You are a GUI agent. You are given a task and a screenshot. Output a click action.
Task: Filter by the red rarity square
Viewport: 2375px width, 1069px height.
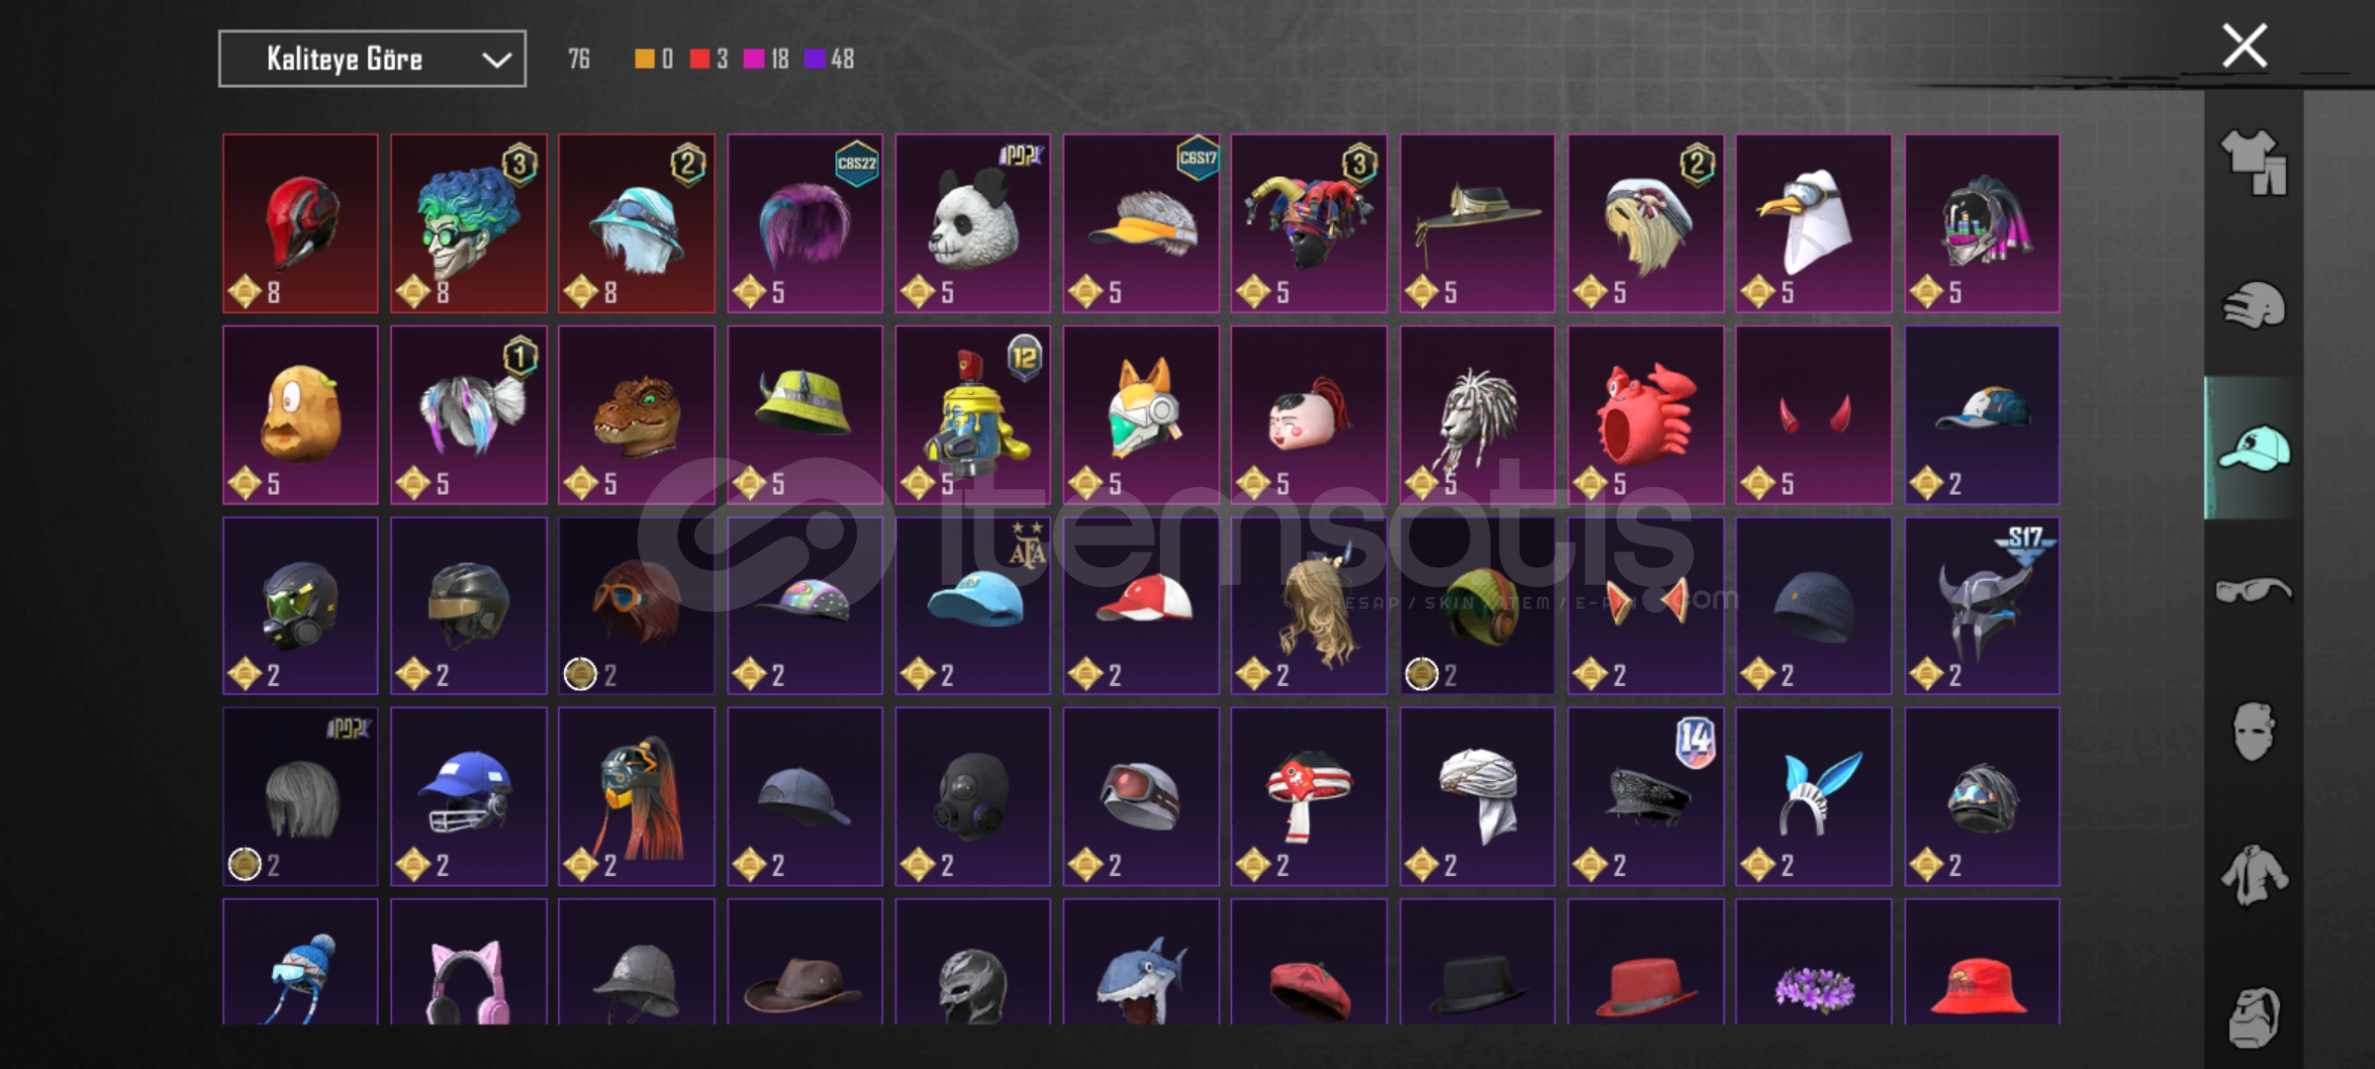point(700,59)
